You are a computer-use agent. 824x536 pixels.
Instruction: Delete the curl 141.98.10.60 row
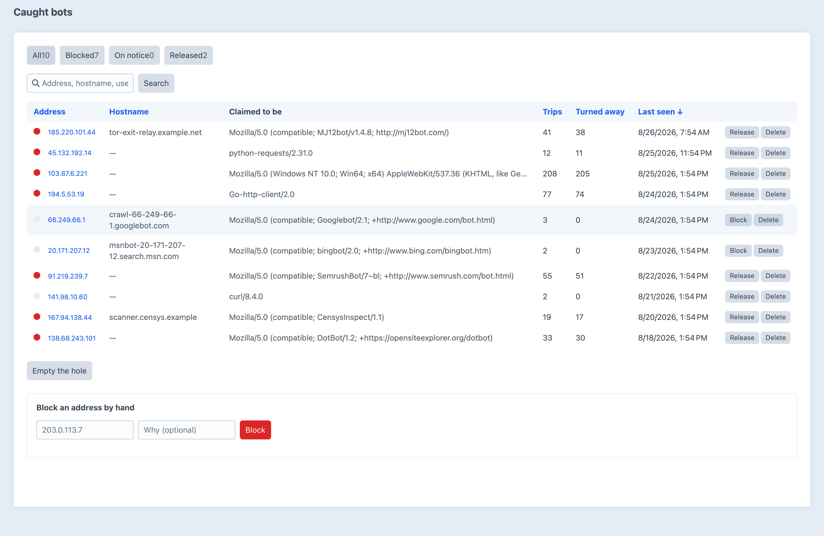[775, 297]
